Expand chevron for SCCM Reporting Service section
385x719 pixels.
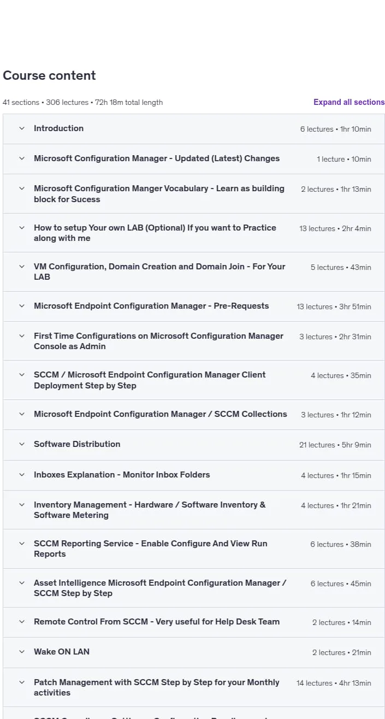[22, 544]
